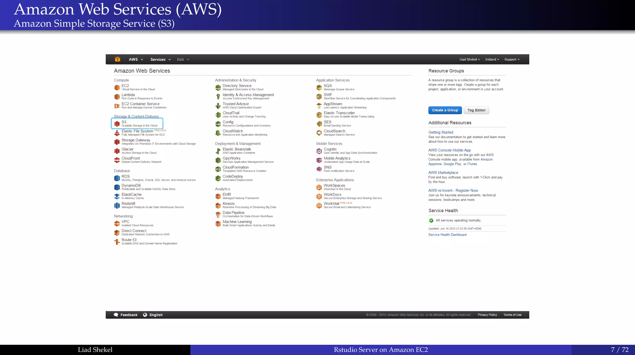The height and width of the screenshot is (355, 635).
Task: Open the Getting Started link
Action: click(x=441, y=132)
